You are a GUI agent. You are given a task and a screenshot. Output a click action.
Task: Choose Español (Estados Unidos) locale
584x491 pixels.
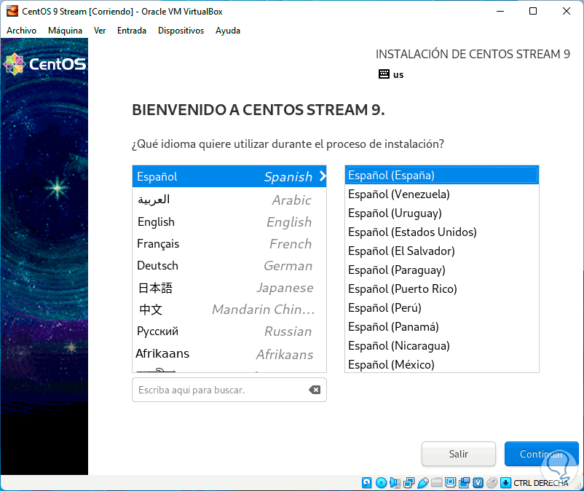click(442, 232)
